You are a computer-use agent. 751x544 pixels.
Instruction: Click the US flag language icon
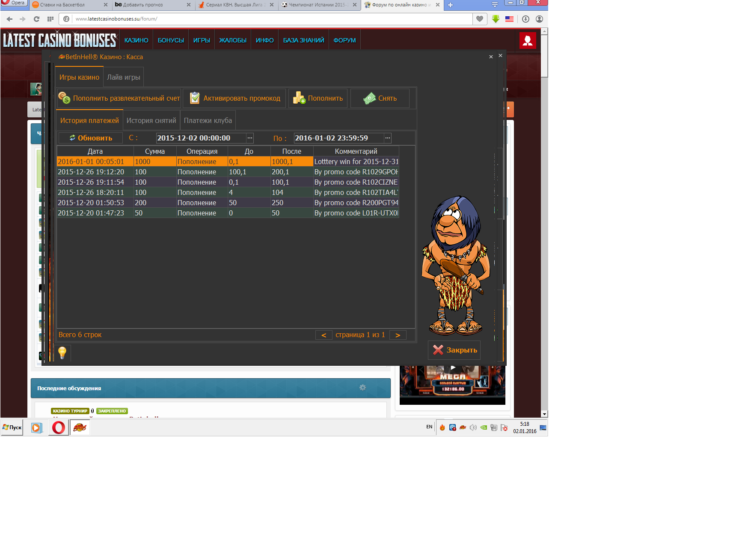pos(509,19)
